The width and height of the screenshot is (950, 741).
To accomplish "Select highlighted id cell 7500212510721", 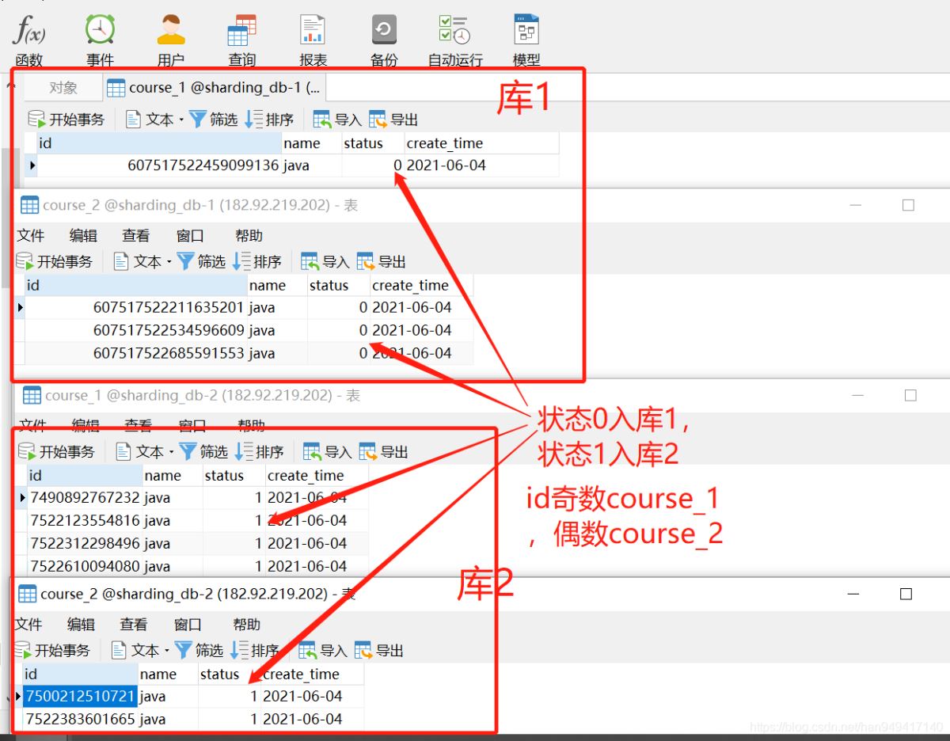I will (80, 697).
